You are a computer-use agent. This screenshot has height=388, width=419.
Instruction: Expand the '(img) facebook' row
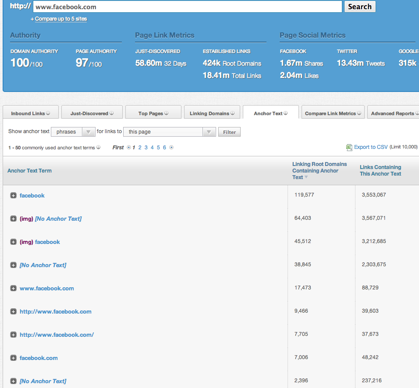(13, 242)
